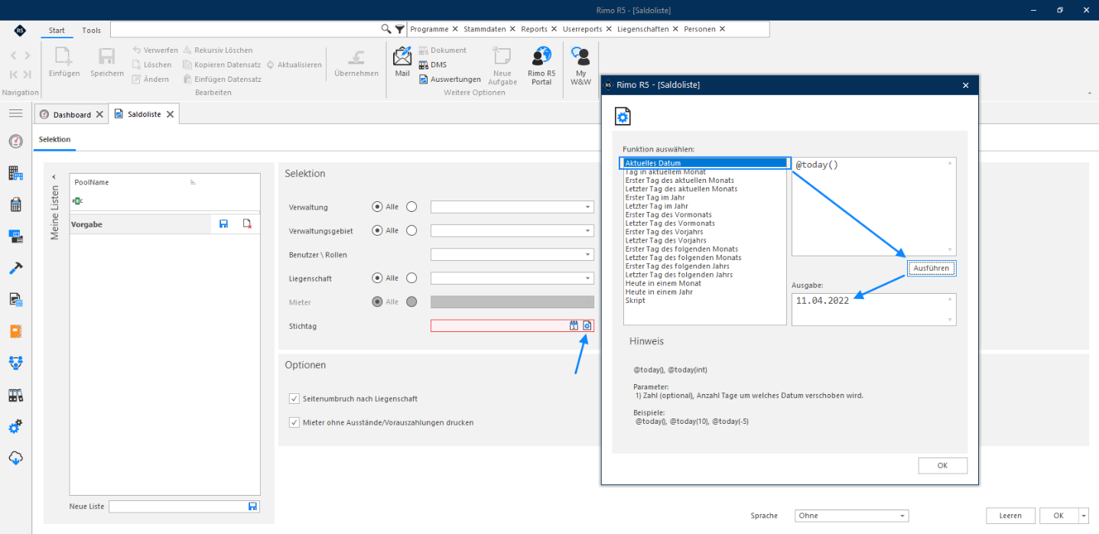Select the second radio for Verwaltung
This screenshot has width=1099, height=534.
click(x=411, y=207)
